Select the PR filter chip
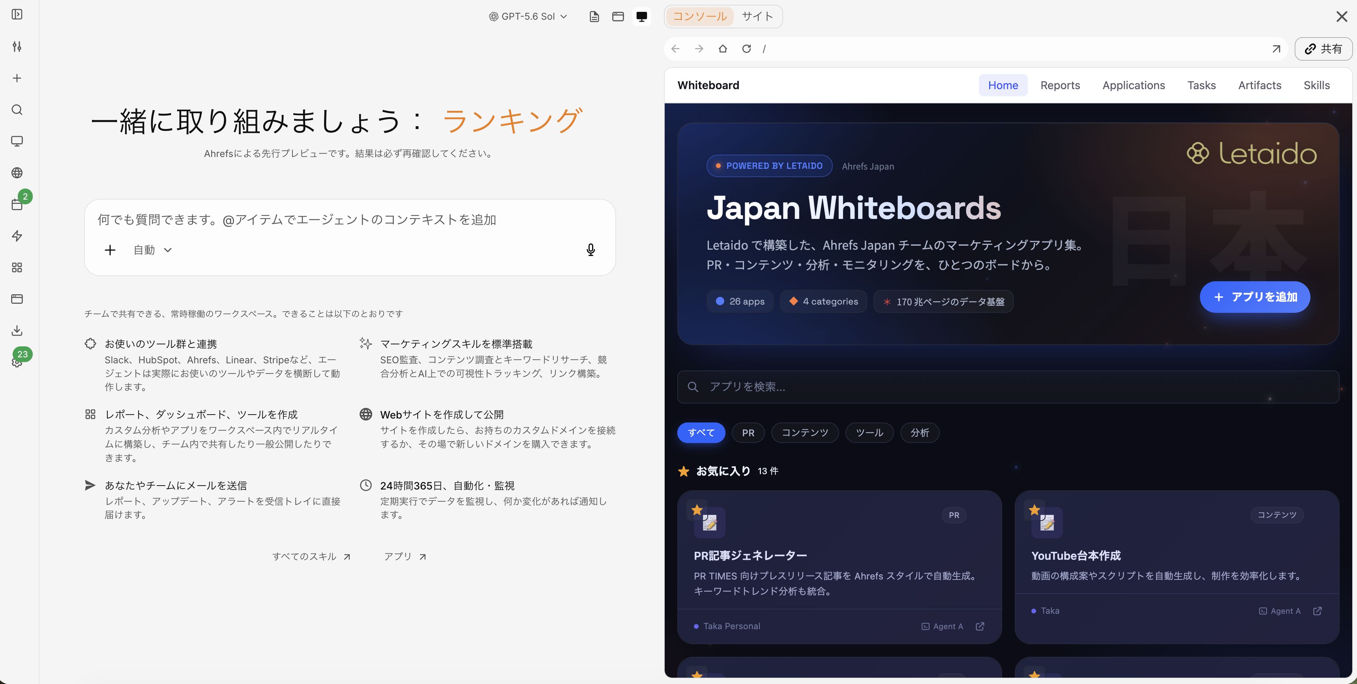This screenshot has width=1357, height=684. tap(748, 433)
